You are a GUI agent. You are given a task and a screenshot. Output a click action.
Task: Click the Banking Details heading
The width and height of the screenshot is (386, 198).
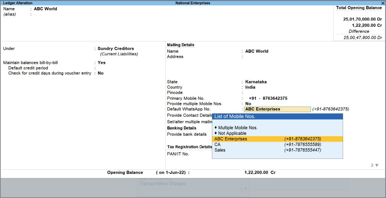click(x=182, y=128)
